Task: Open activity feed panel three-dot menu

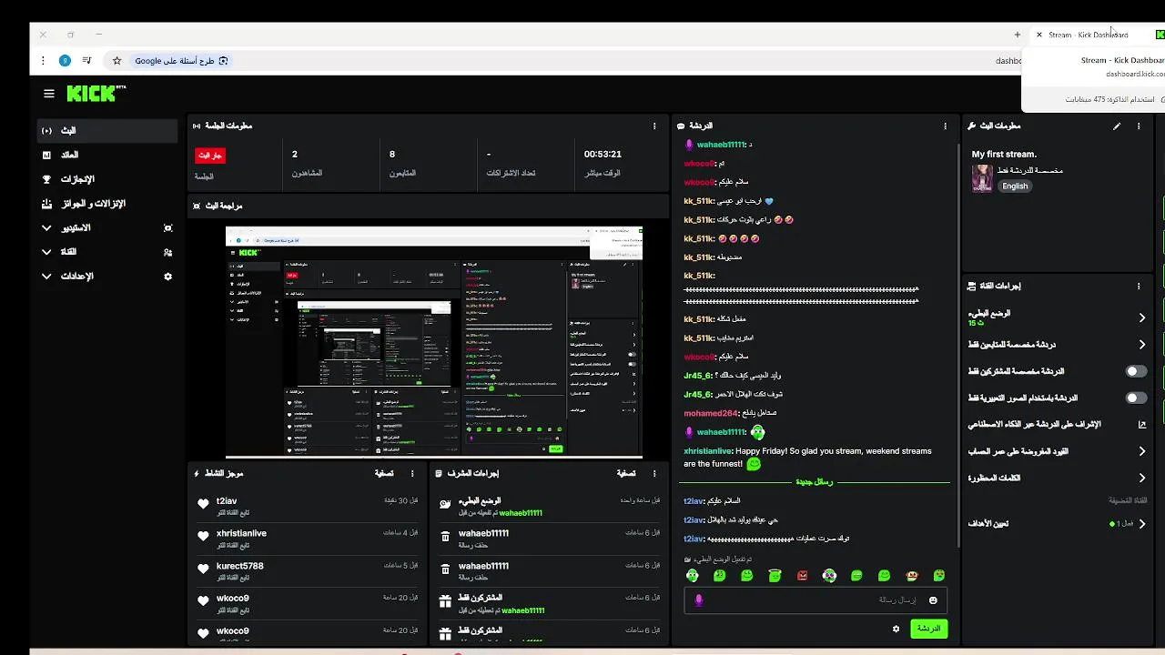Action: coord(412,473)
